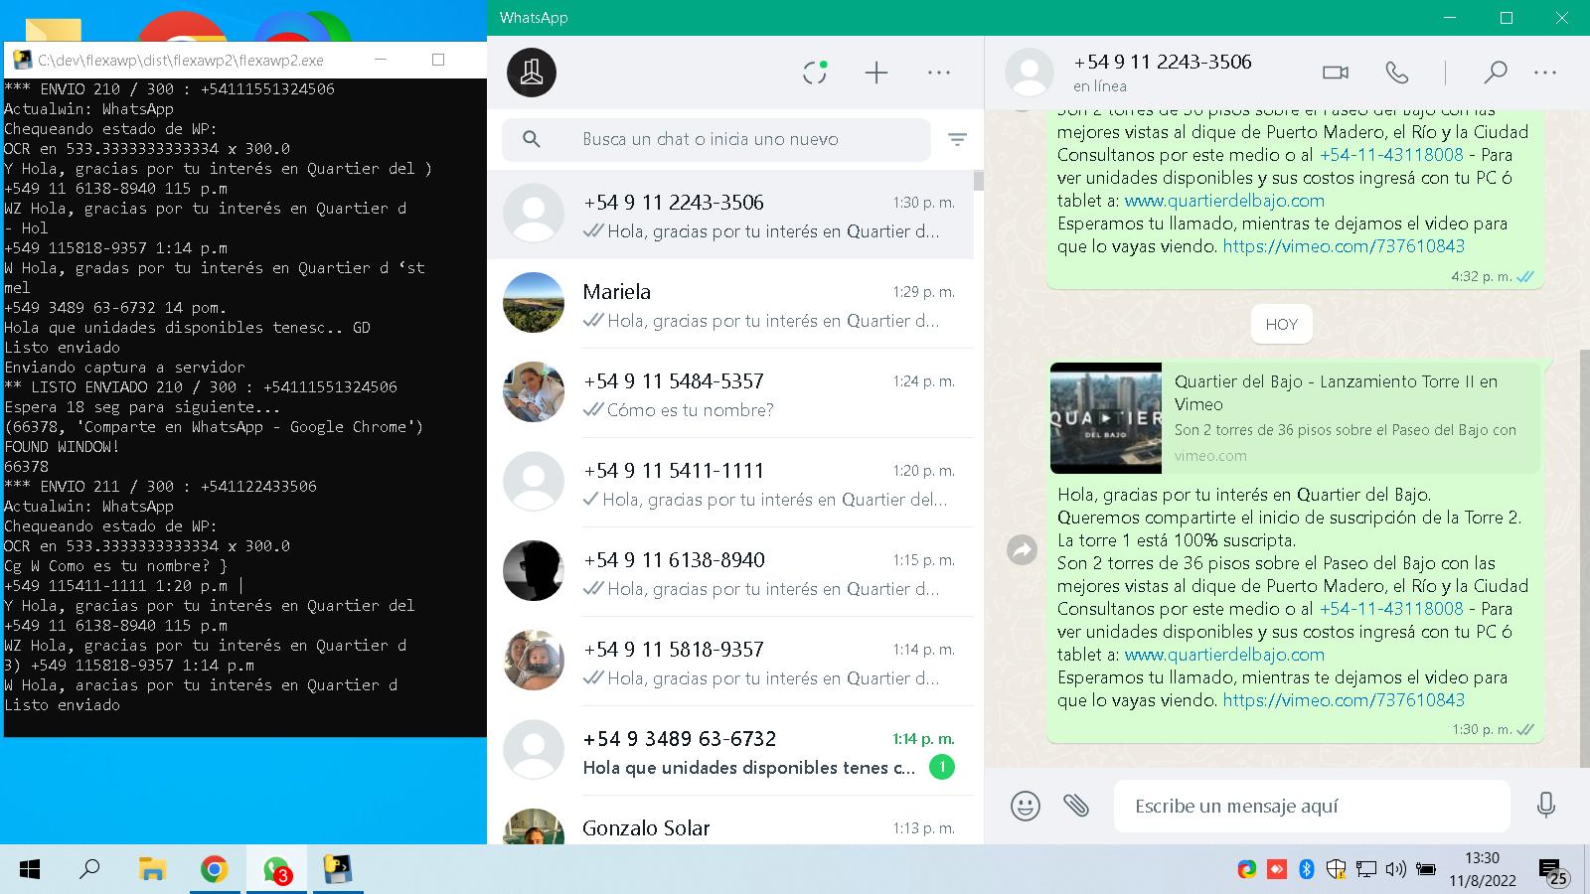The width and height of the screenshot is (1590, 894).
Task: Switch to Google Chrome in taskbar
Action: point(214,870)
